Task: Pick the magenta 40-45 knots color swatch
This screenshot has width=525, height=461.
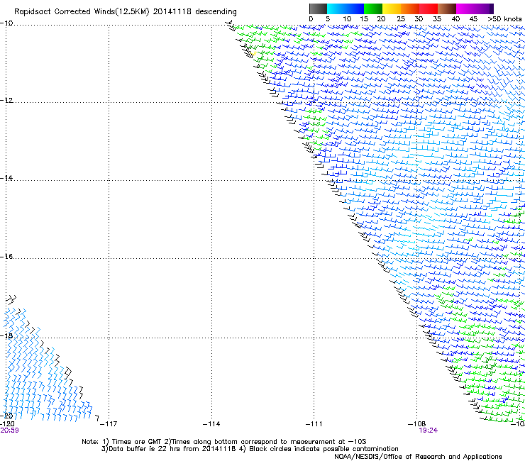Action: point(465,9)
